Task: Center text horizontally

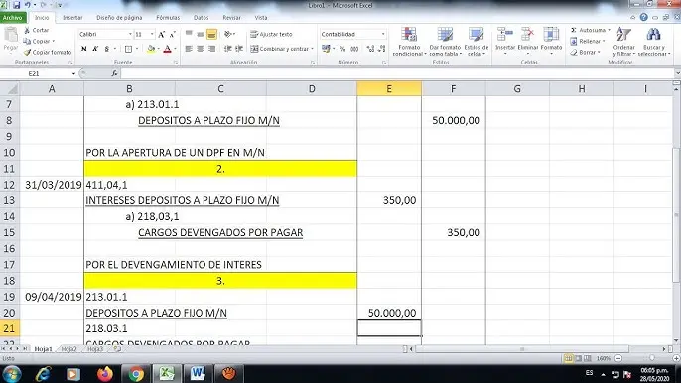Action: coord(200,49)
